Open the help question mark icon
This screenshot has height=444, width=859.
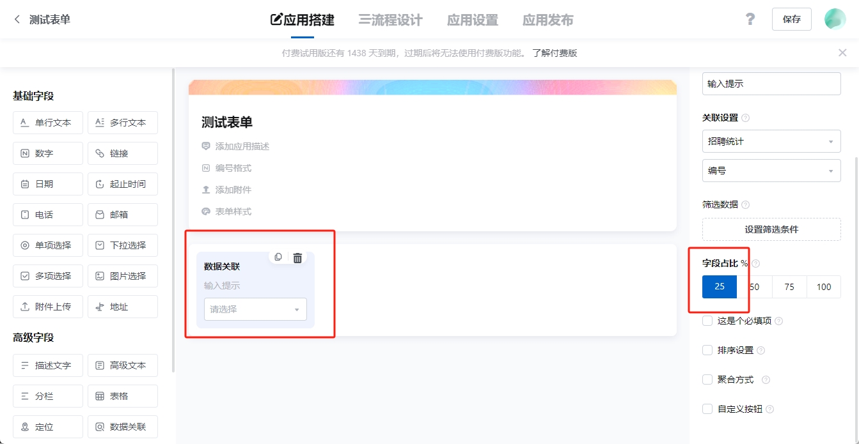pos(750,19)
